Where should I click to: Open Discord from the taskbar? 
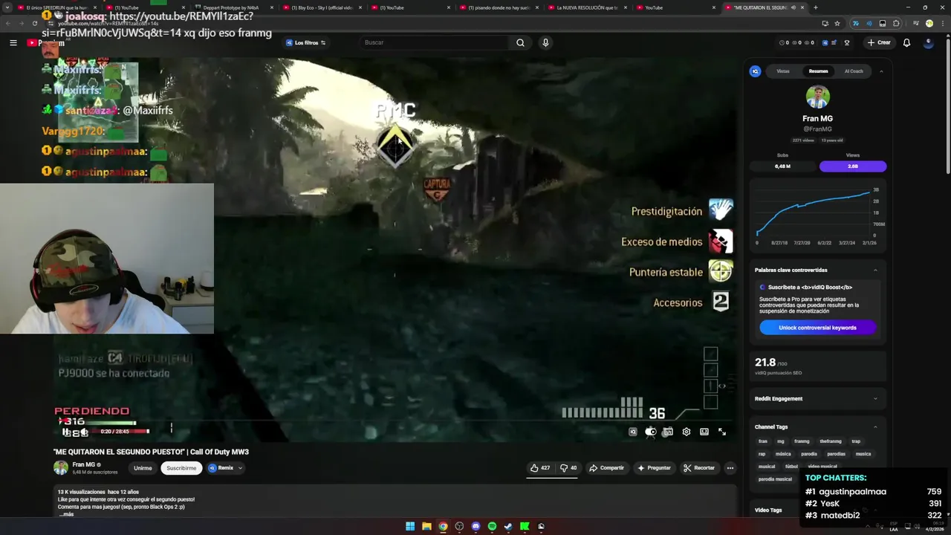475,526
